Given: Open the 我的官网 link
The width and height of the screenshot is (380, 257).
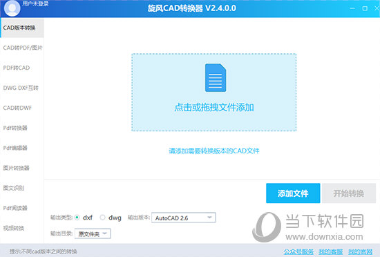Looking at the screenshot, I should (x=361, y=251).
